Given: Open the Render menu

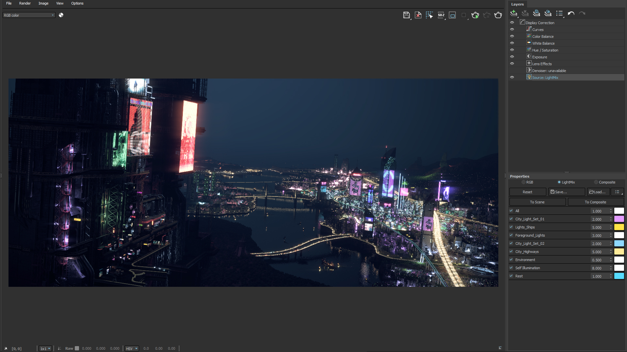Looking at the screenshot, I should tap(25, 3).
